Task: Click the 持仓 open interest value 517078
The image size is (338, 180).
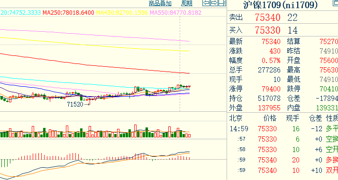Action: click(x=269, y=99)
